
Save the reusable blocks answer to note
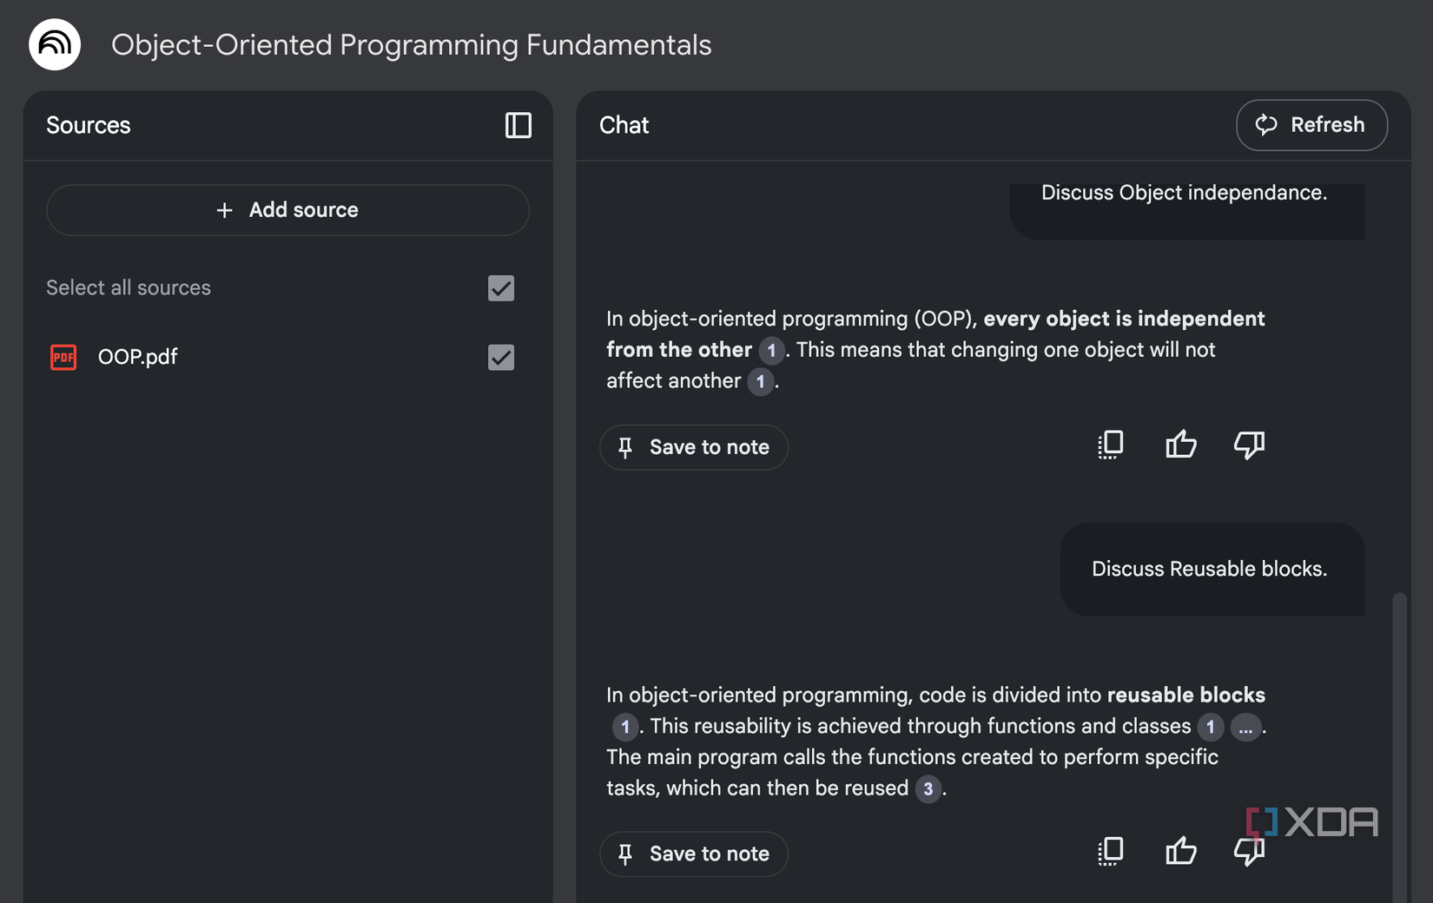coord(694,854)
